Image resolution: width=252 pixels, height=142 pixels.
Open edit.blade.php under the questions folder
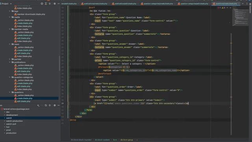22,101
